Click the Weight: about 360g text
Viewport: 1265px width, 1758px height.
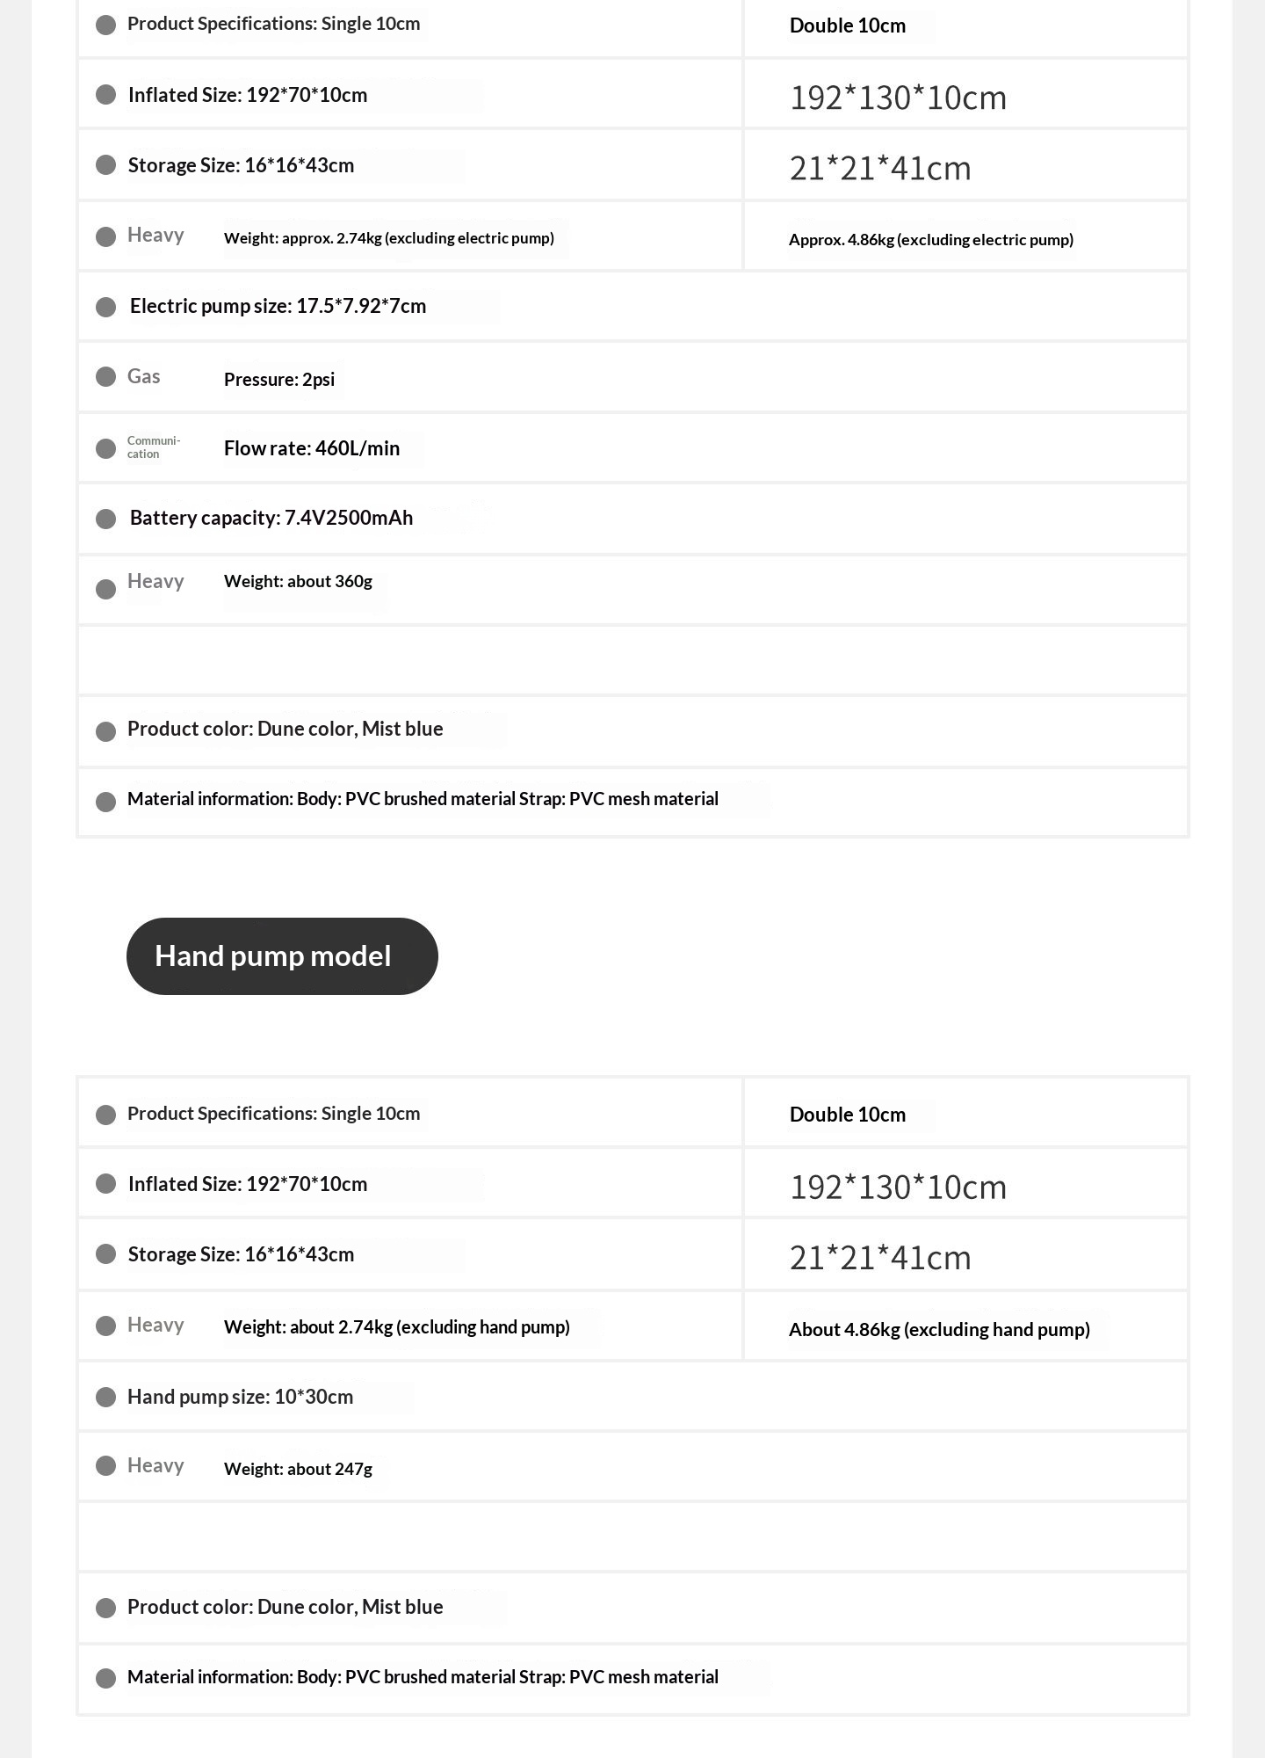(x=298, y=581)
